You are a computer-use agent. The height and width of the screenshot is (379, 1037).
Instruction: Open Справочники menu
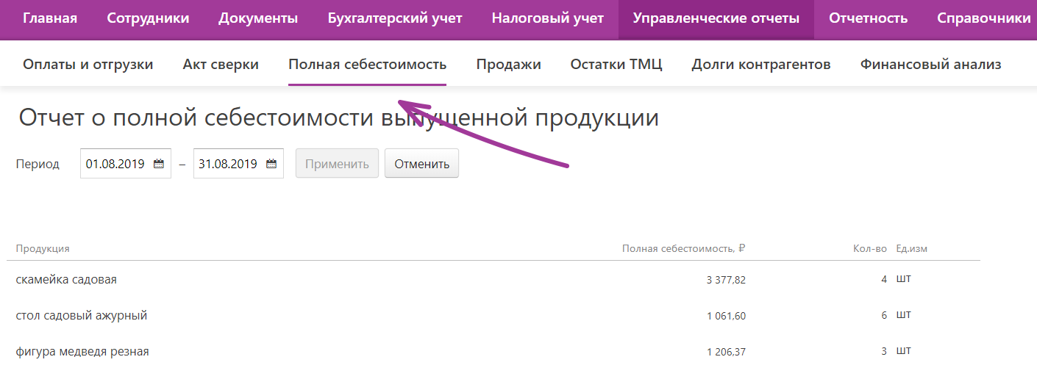(984, 19)
